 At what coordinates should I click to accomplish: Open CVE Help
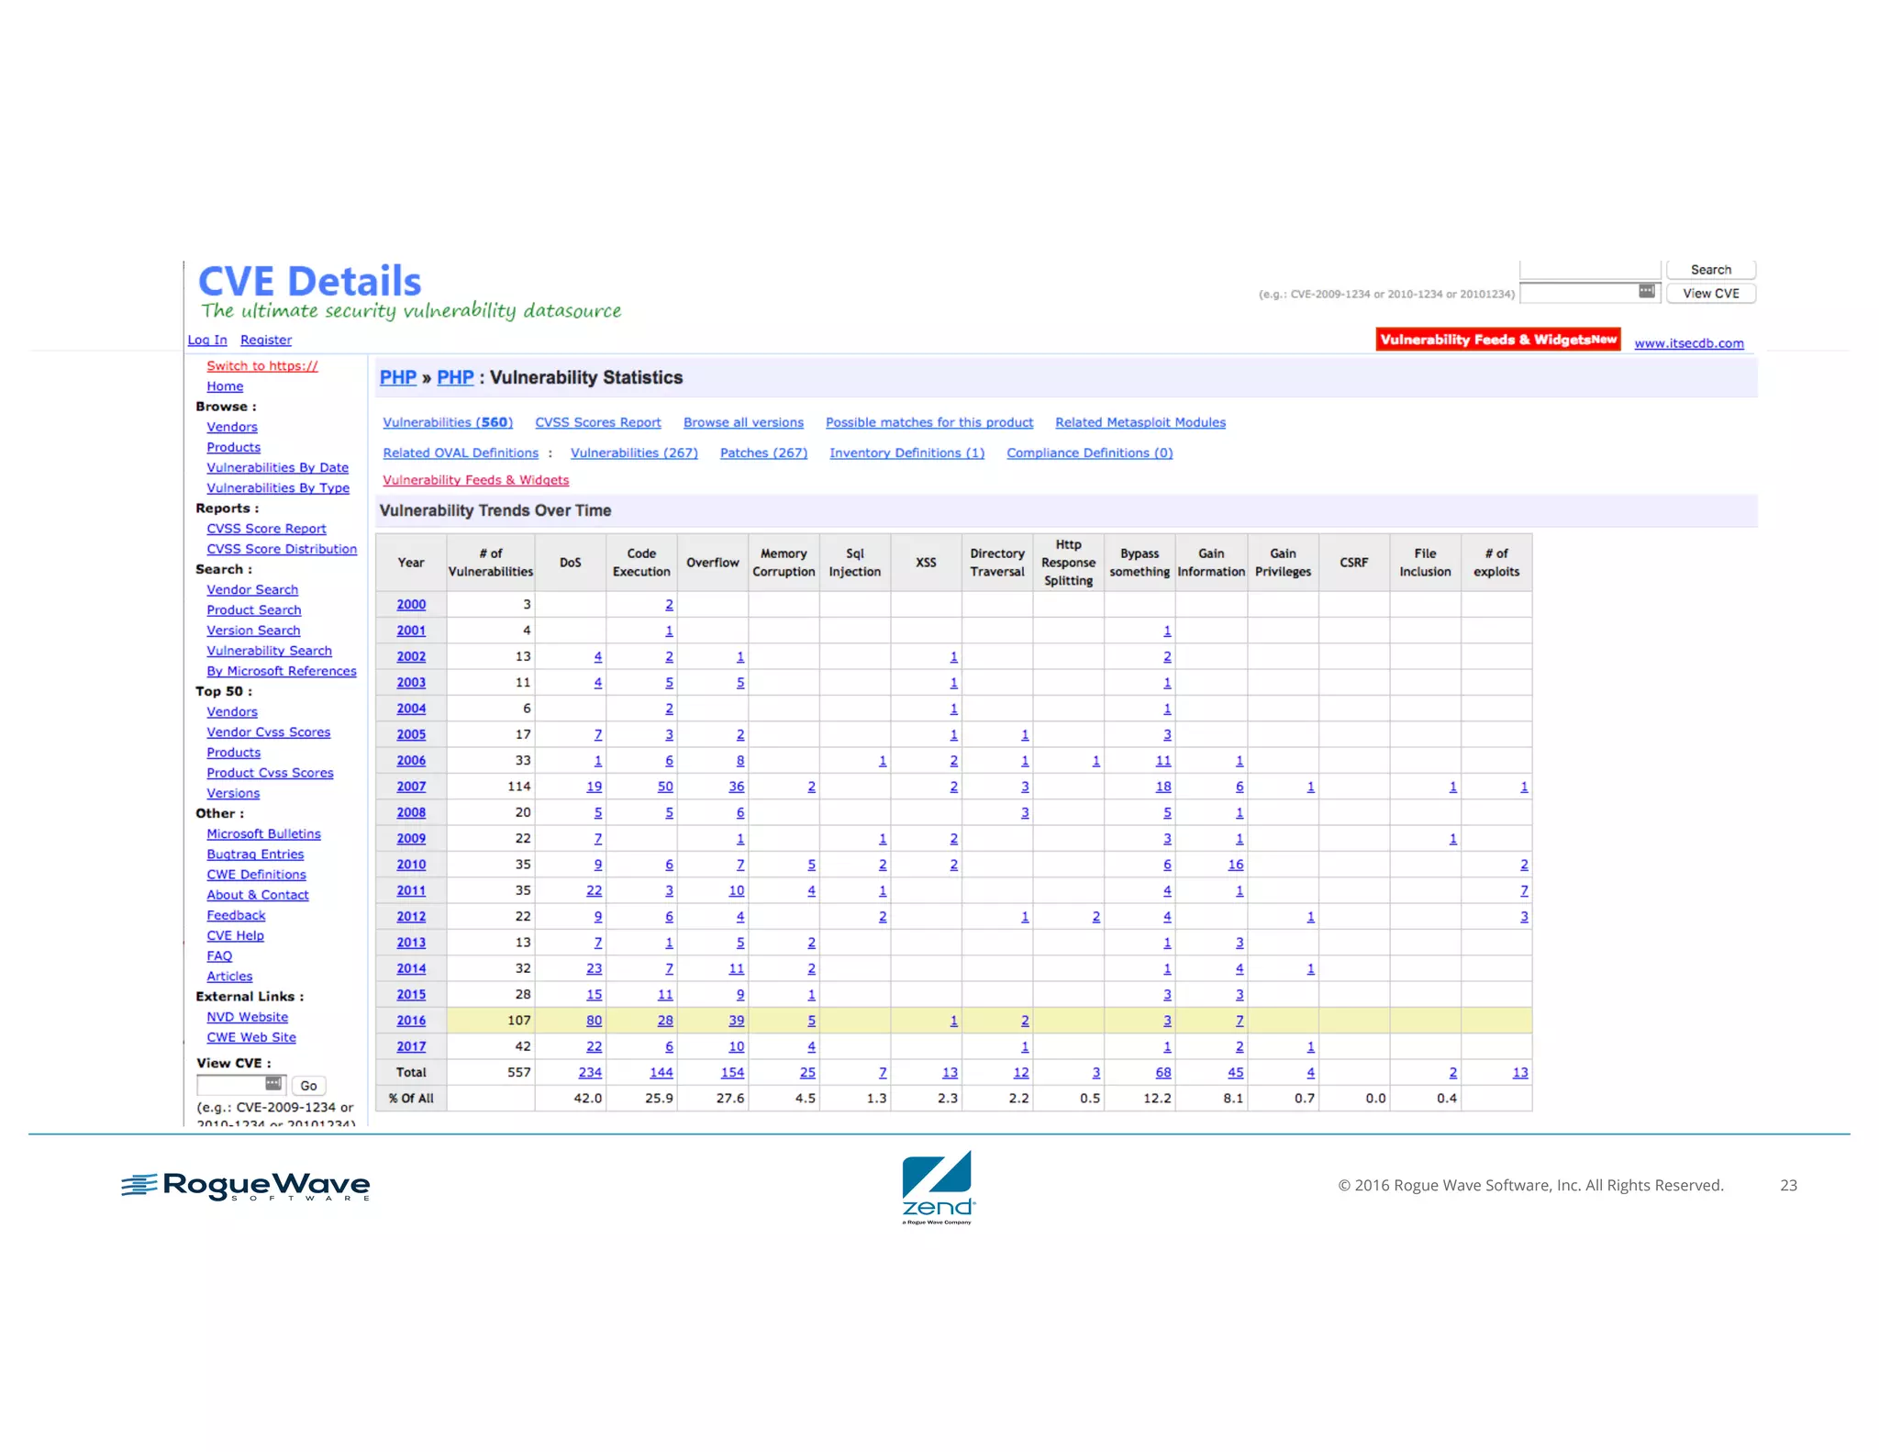(235, 936)
